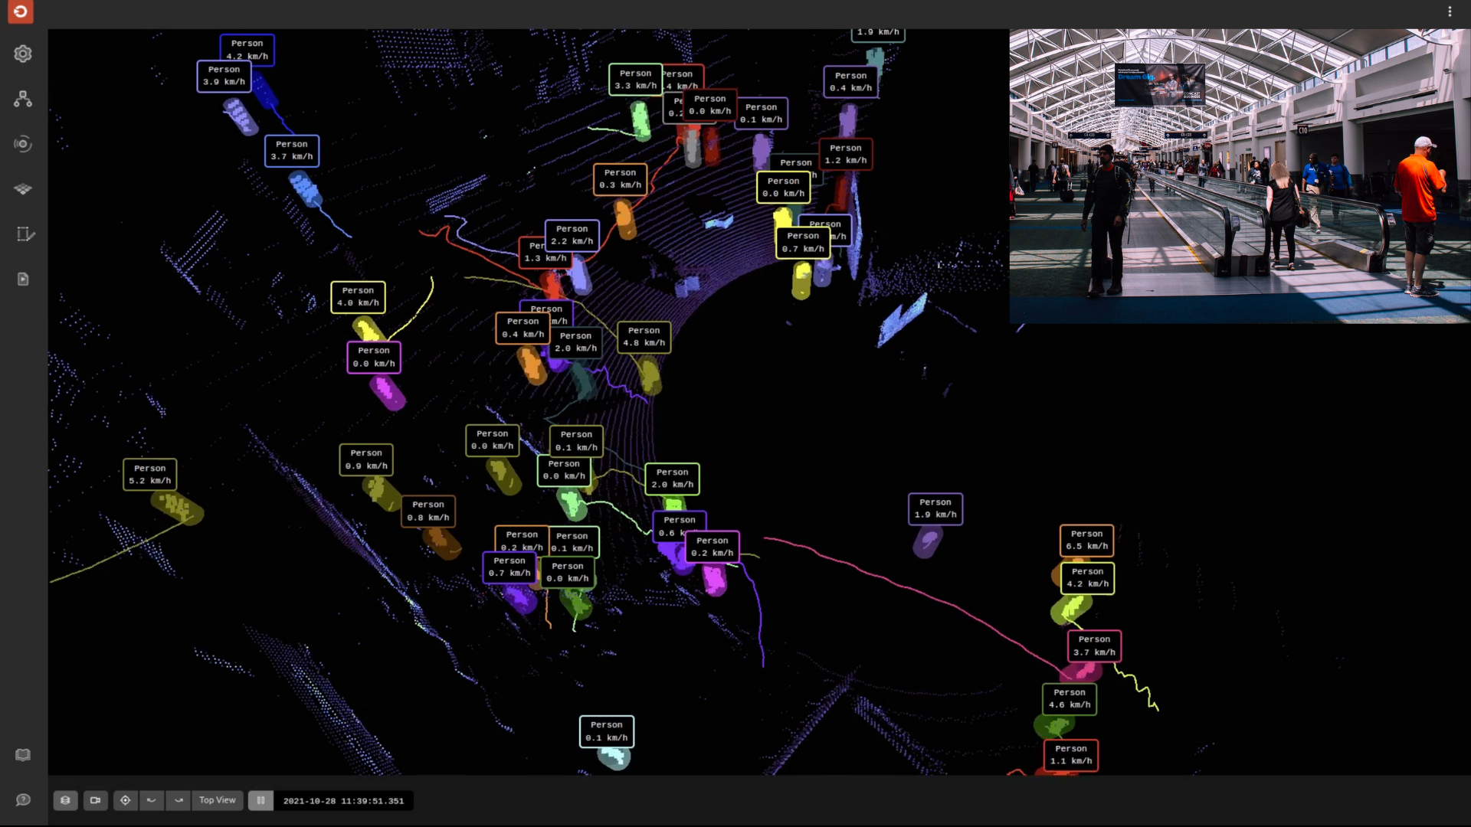
Task: Click the recenter target button
Action: pos(125,800)
